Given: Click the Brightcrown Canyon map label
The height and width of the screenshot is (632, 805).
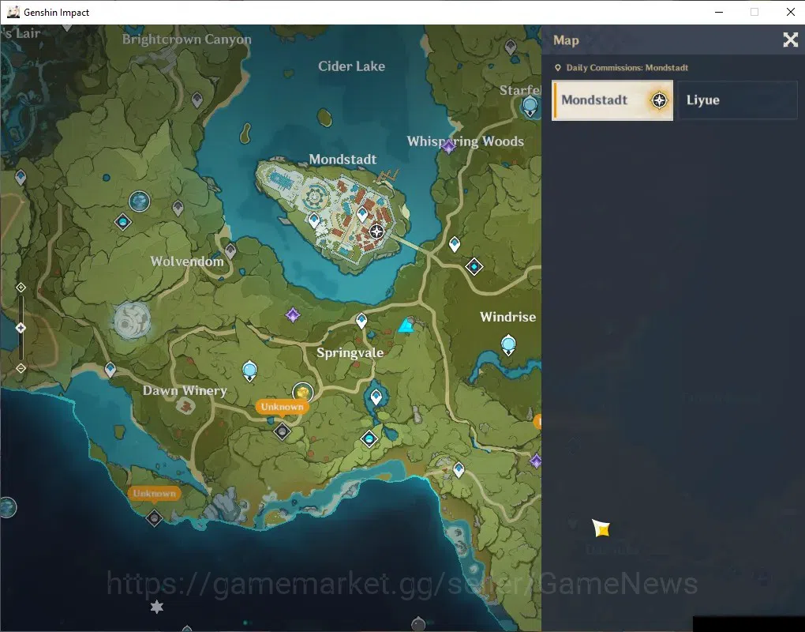Looking at the screenshot, I should 187,39.
